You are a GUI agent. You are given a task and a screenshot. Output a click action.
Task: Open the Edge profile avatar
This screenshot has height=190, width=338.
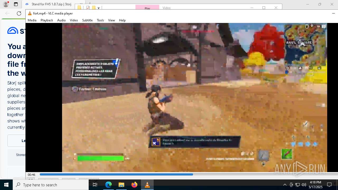pyautogui.click(x=6, y=4)
